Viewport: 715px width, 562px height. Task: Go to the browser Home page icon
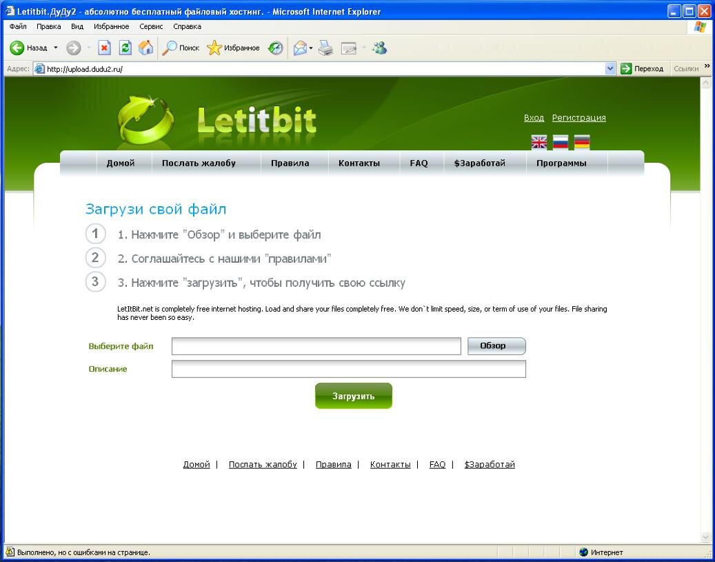click(145, 48)
